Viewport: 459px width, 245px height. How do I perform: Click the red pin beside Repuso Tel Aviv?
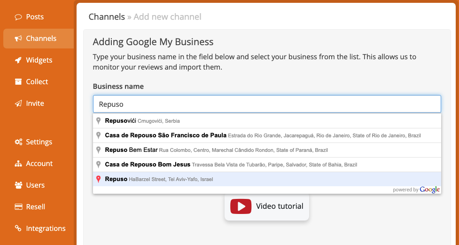pos(99,179)
